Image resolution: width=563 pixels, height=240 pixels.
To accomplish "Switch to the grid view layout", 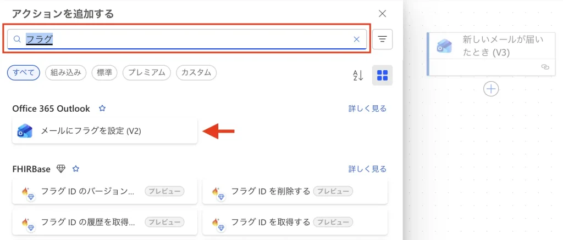I will tap(382, 76).
